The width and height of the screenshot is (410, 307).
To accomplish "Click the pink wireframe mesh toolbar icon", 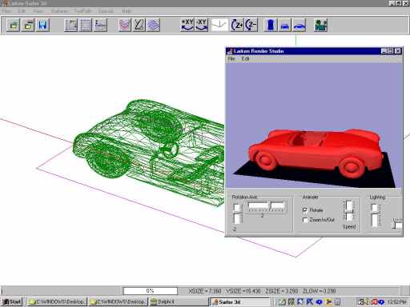I will coord(125,26).
